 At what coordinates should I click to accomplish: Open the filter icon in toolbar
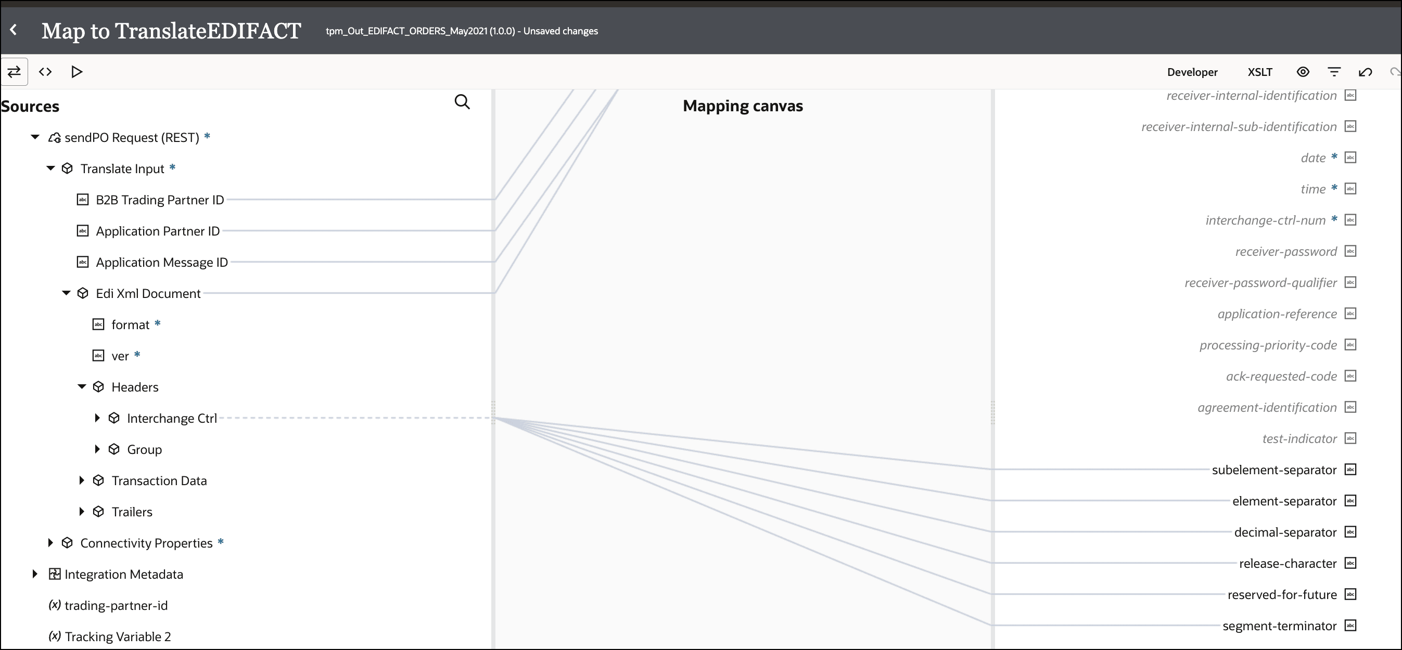coord(1334,72)
